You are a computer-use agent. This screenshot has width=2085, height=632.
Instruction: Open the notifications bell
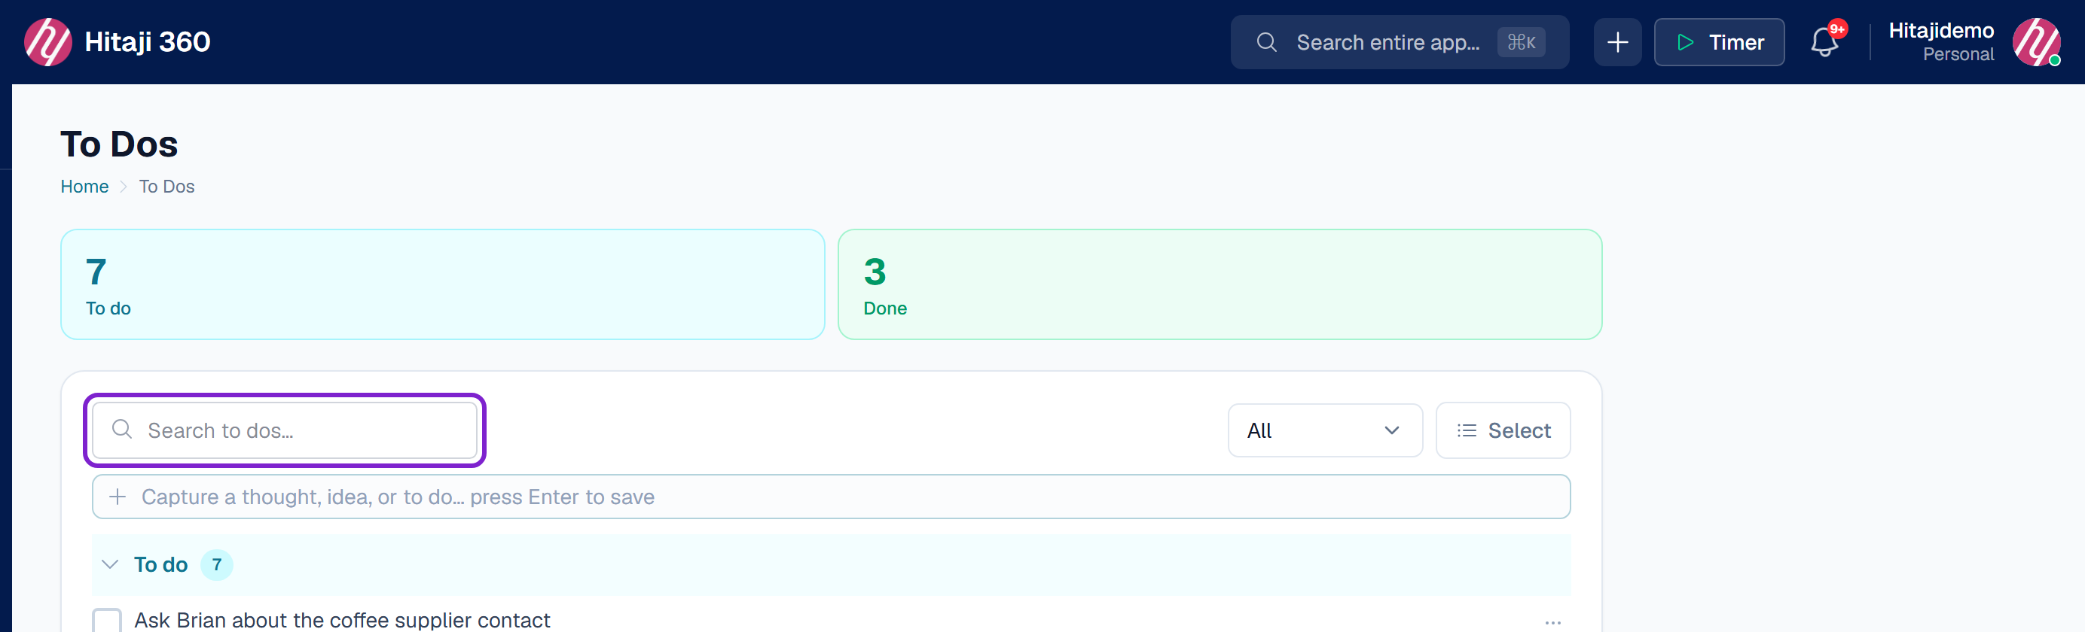pos(1824,42)
